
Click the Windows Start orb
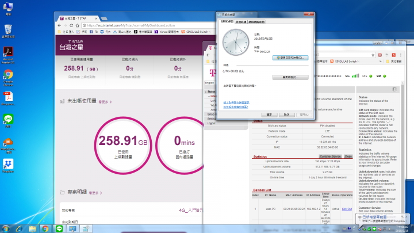pos(6,228)
